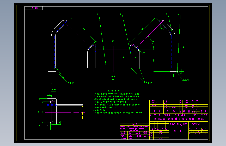Select the B500, D89 specification cell
This screenshot has height=146, width=226.
click(179, 124)
